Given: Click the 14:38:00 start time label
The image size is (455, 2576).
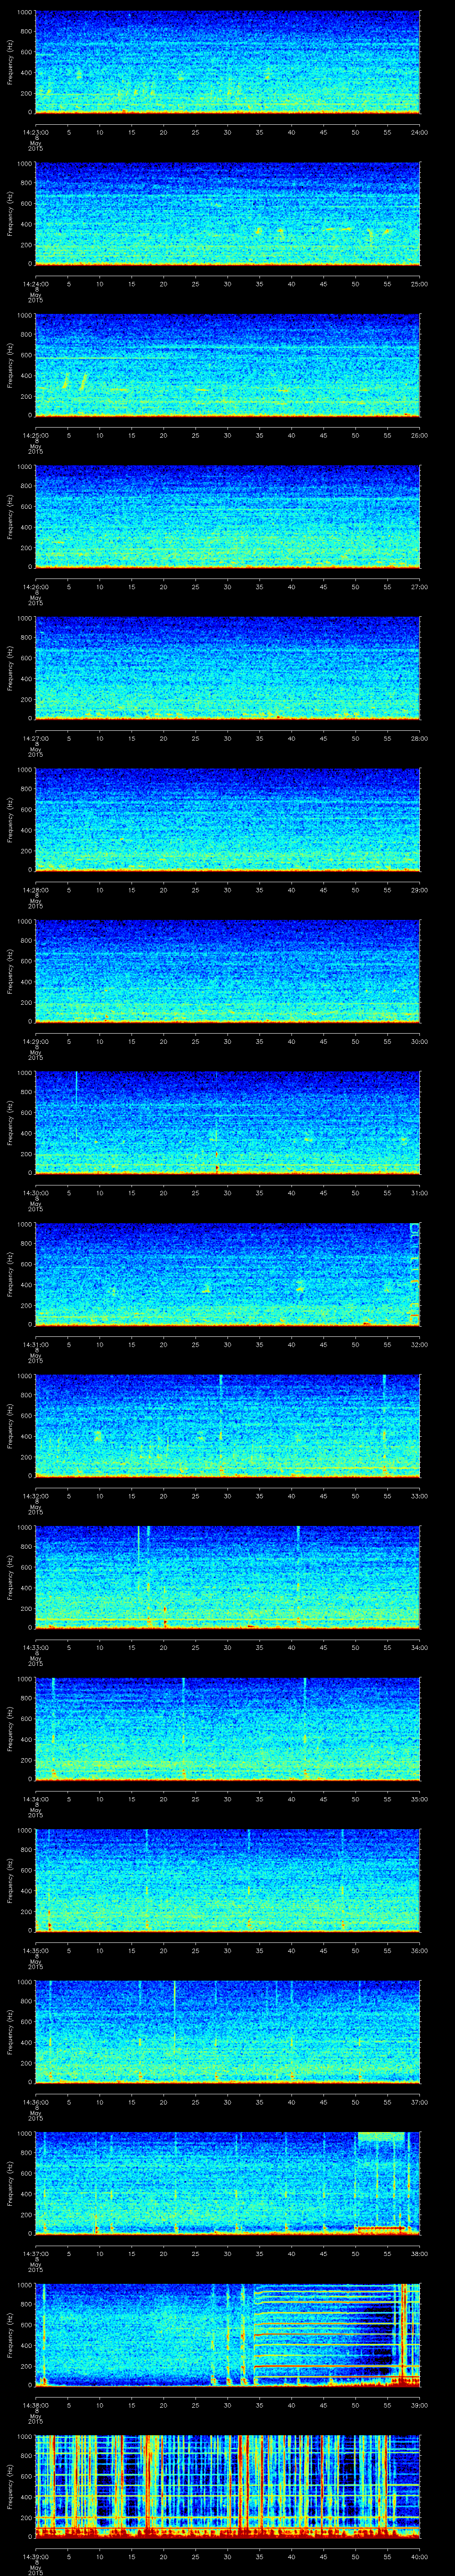Looking at the screenshot, I should pyautogui.click(x=35, y=2405).
